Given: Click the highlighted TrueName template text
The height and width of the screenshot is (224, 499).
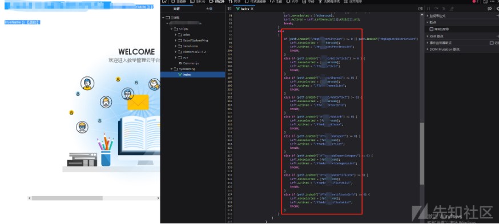Looking at the screenshot, I should point(22,22).
